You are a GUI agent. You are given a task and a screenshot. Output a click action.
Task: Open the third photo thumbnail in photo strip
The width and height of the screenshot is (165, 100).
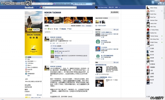click(x=69, y=20)
